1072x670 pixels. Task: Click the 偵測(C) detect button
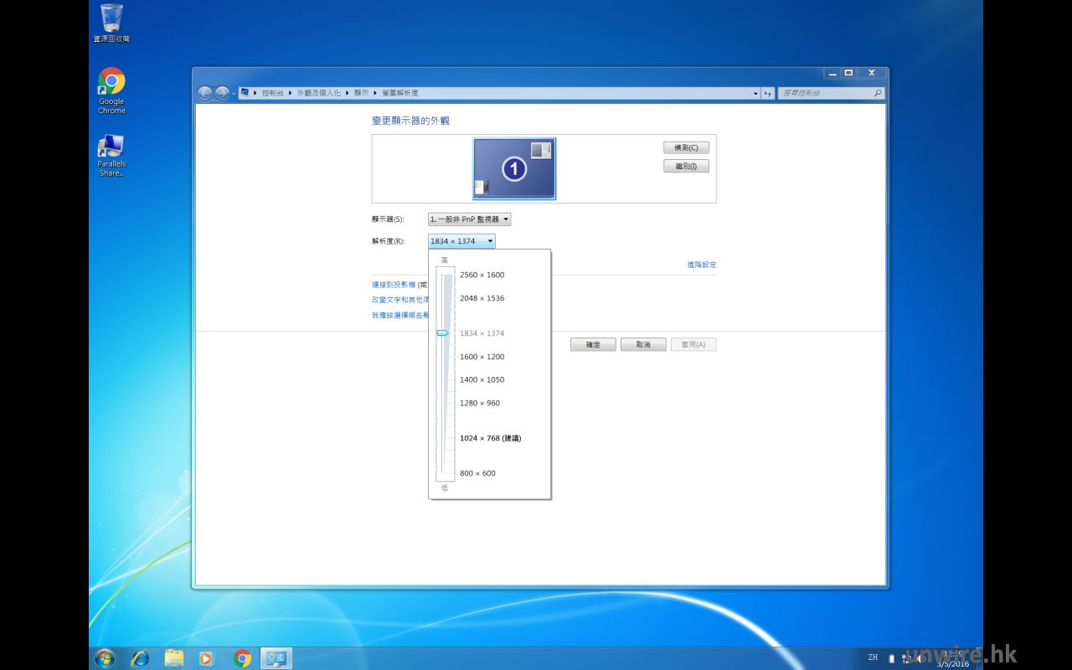point(686,147)
